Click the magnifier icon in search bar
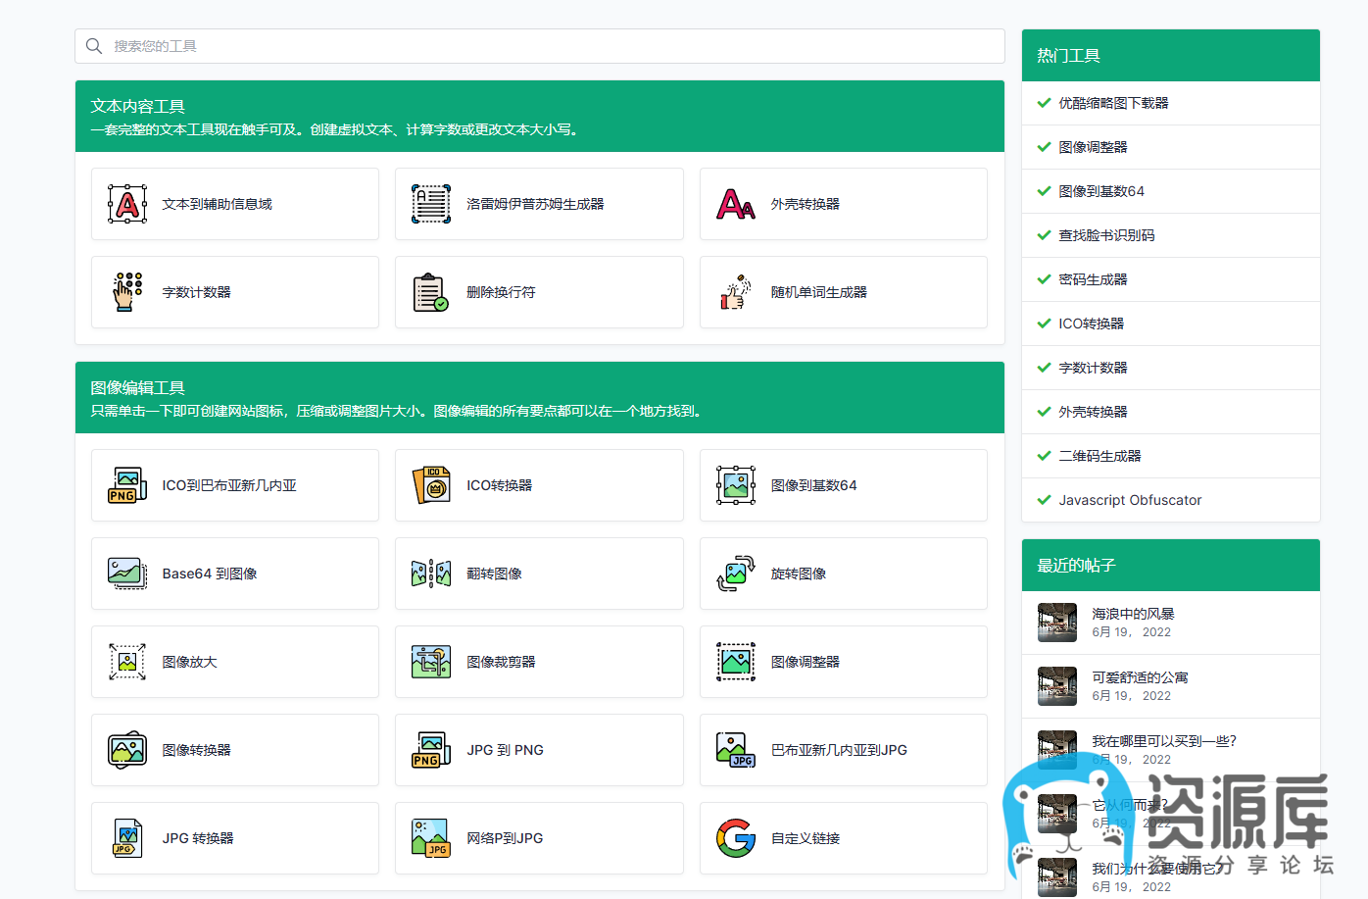This screenshot has height=899, width=1368. (x=94, y=46)
